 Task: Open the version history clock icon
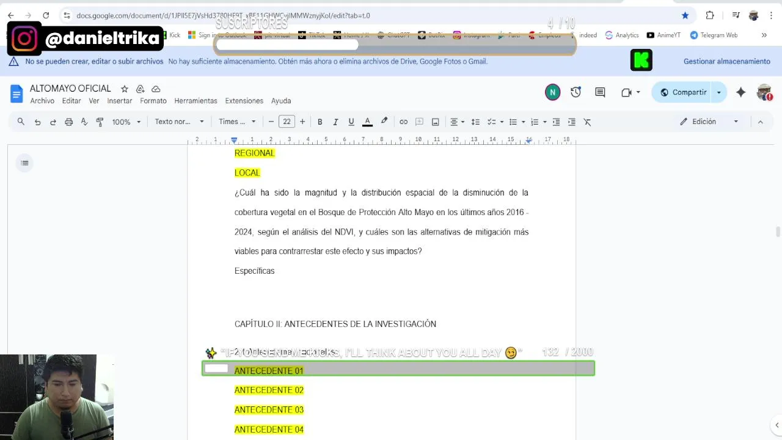click(576, 92)
